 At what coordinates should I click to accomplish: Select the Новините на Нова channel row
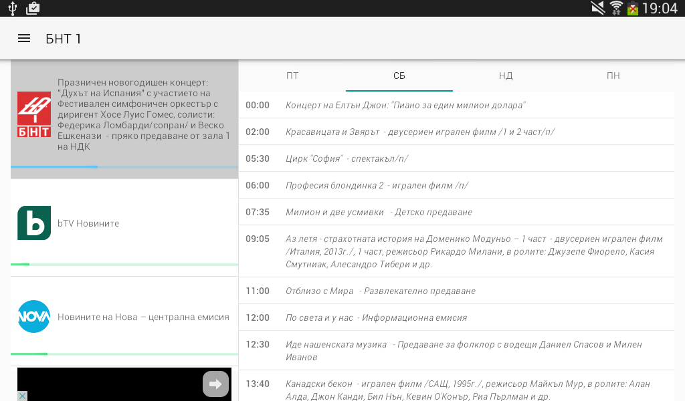tap(124, 321)
